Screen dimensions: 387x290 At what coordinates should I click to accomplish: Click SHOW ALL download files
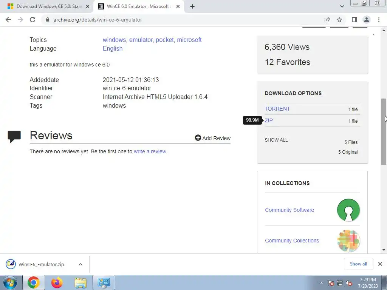tap(276, 140)
